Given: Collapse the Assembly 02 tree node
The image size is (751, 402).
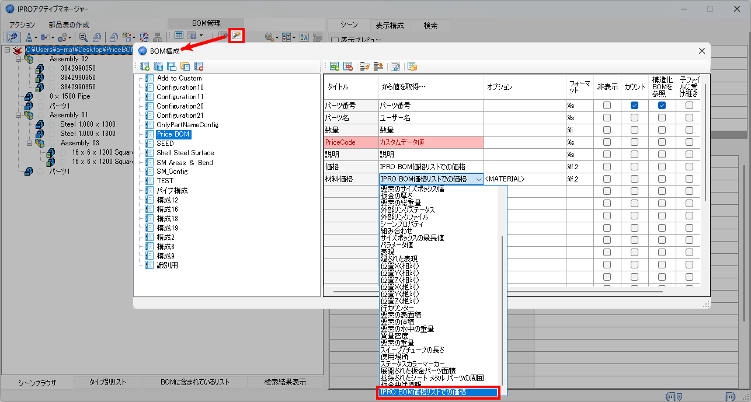Looking at the screenshot, I should point(19,59).
